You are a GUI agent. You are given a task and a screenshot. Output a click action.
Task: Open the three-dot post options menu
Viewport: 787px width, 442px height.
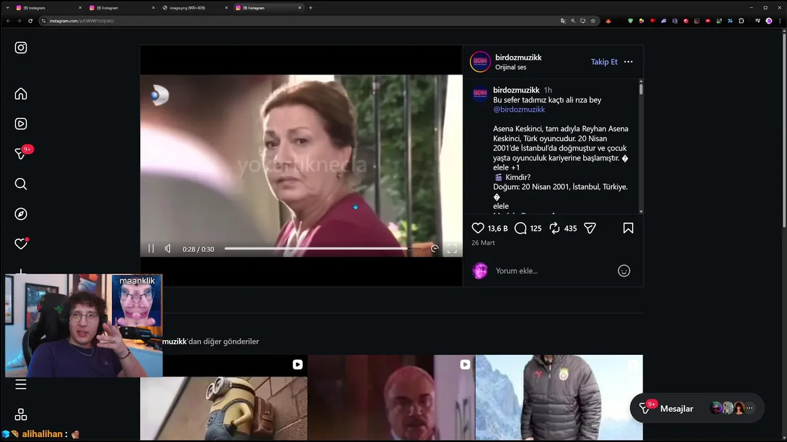pyautogui.click(x=628, y=62)
